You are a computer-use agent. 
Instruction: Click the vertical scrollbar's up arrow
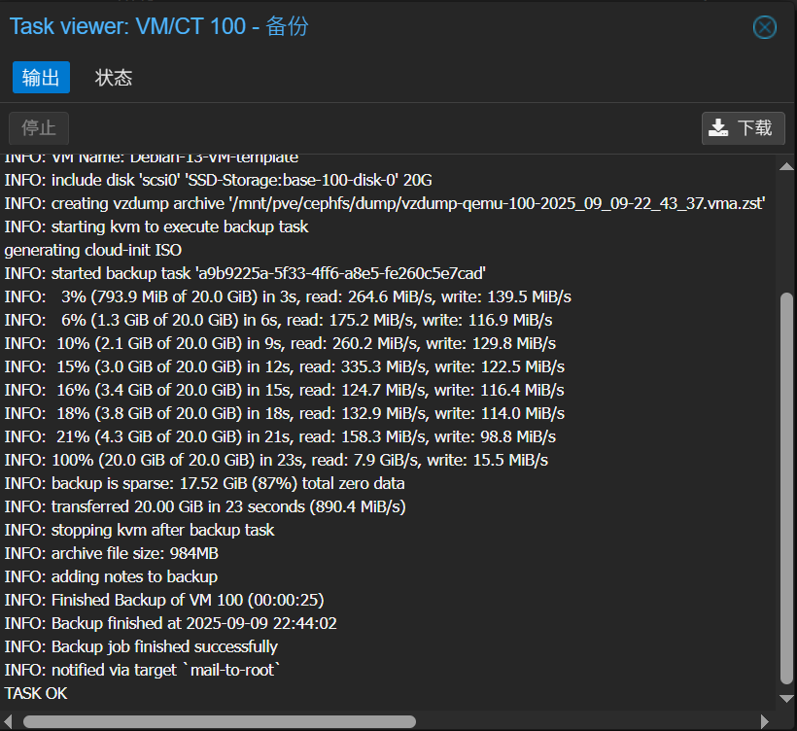tap(787, 167)
